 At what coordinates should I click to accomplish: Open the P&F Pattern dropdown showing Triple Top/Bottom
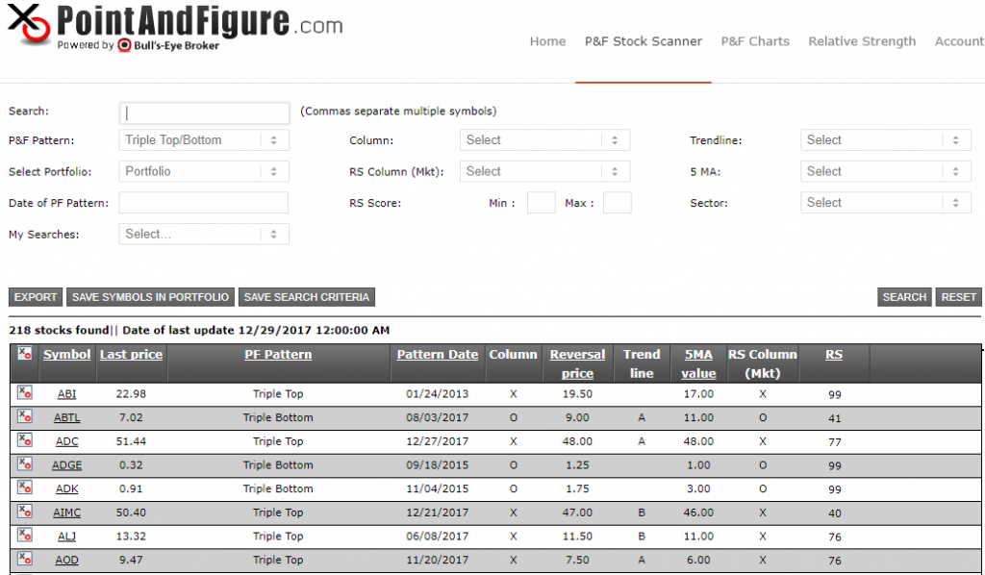[203, 139]
